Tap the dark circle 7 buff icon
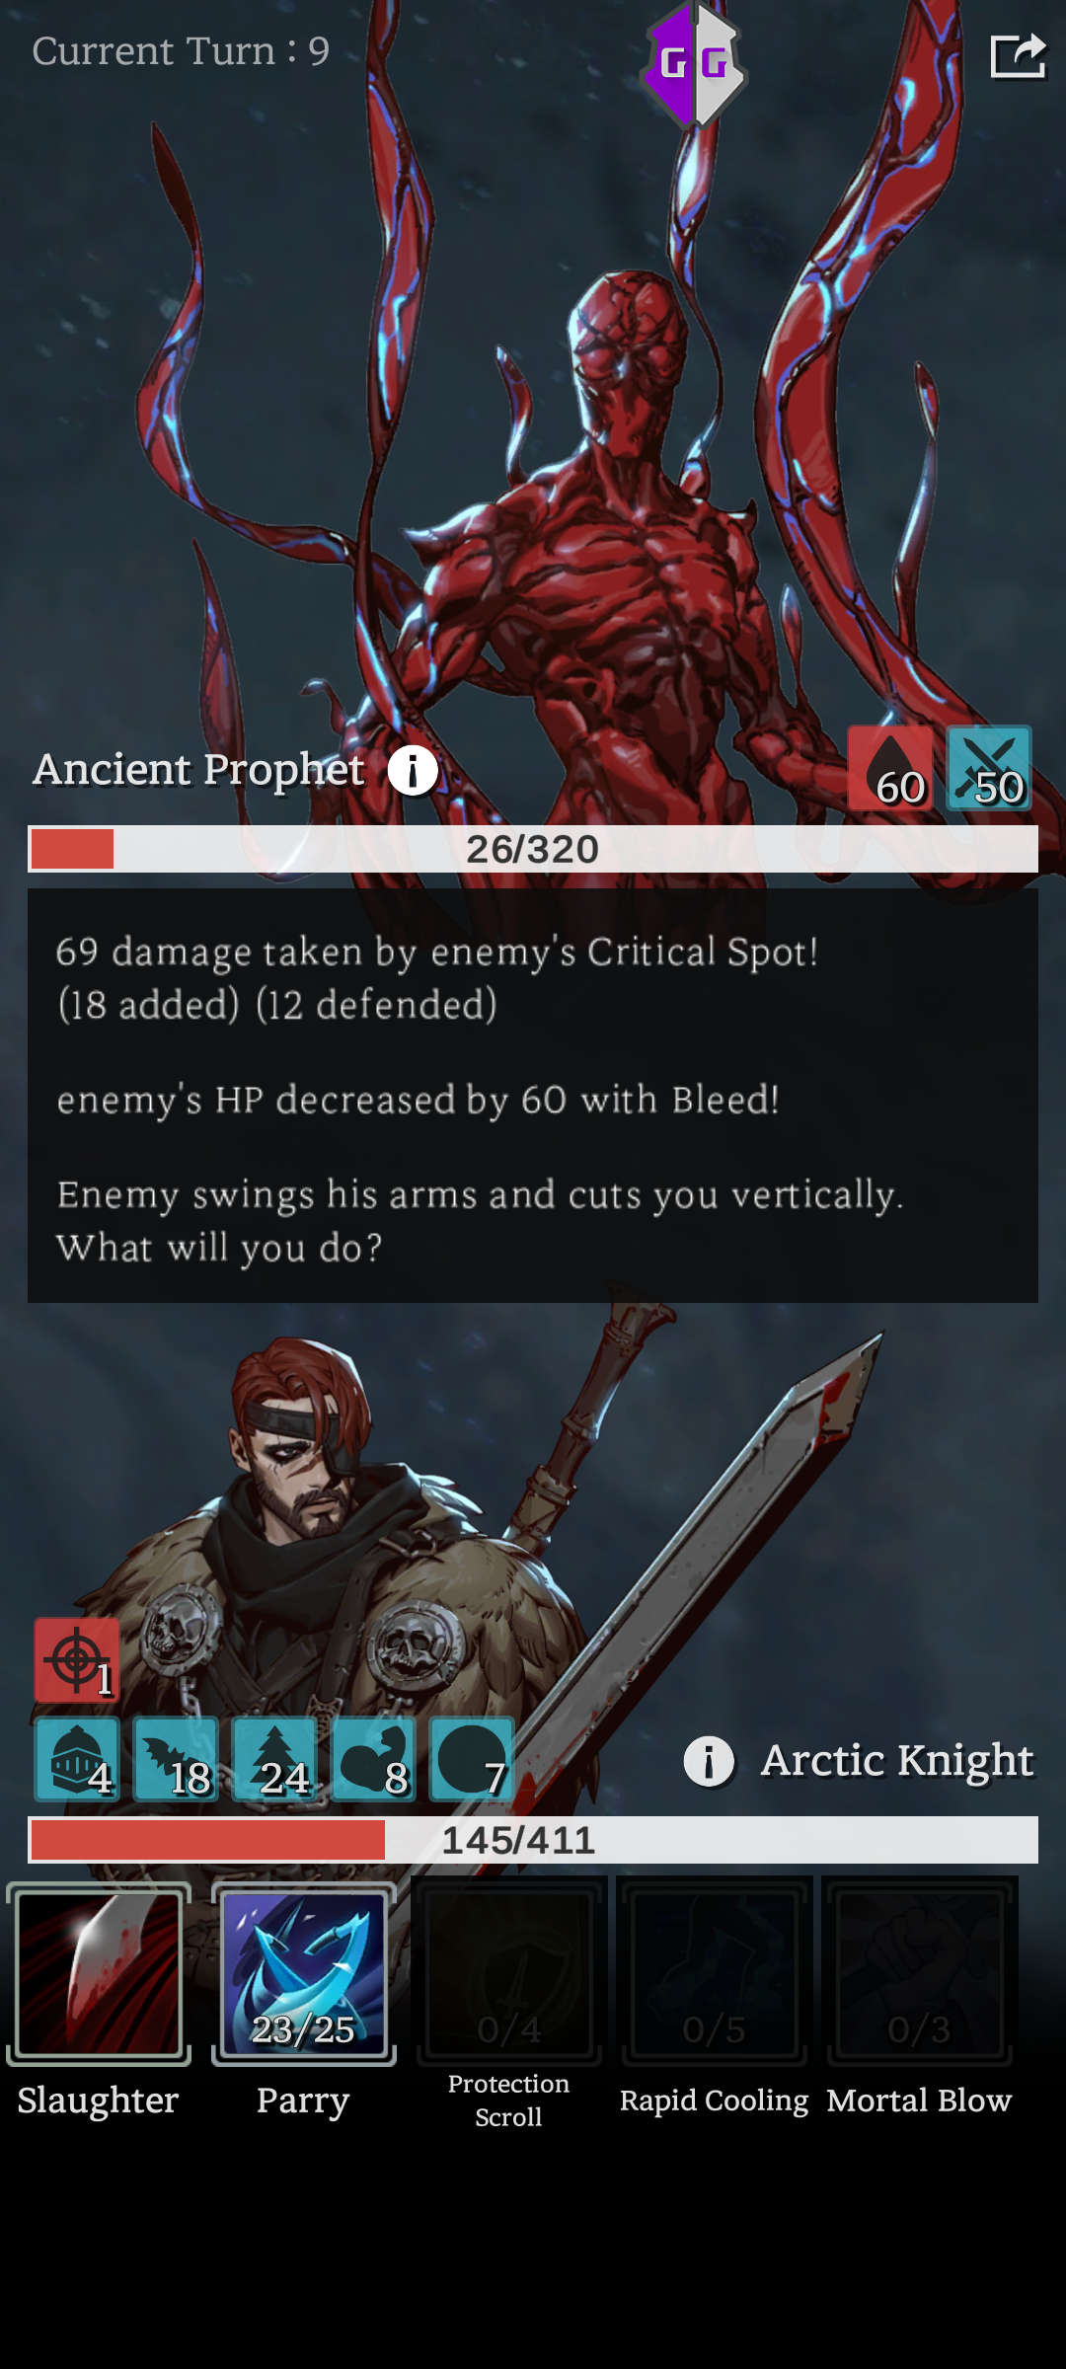 click(x=472, y=1759)
